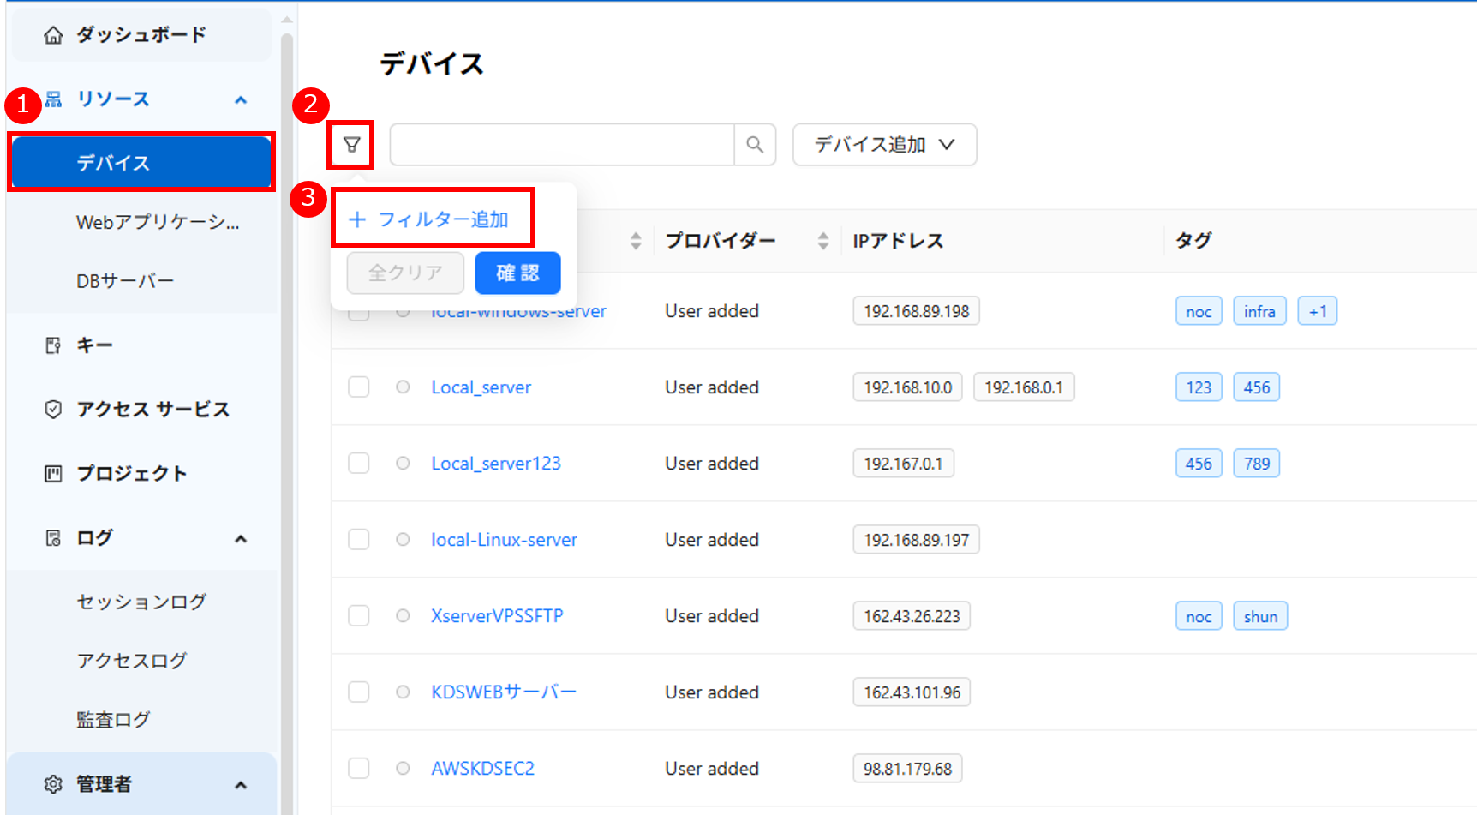Click the Access Service shield icon
Image resolution: width=1477 pixels, height=815 pixels.
pyautogui.click(x=53, y=410)
